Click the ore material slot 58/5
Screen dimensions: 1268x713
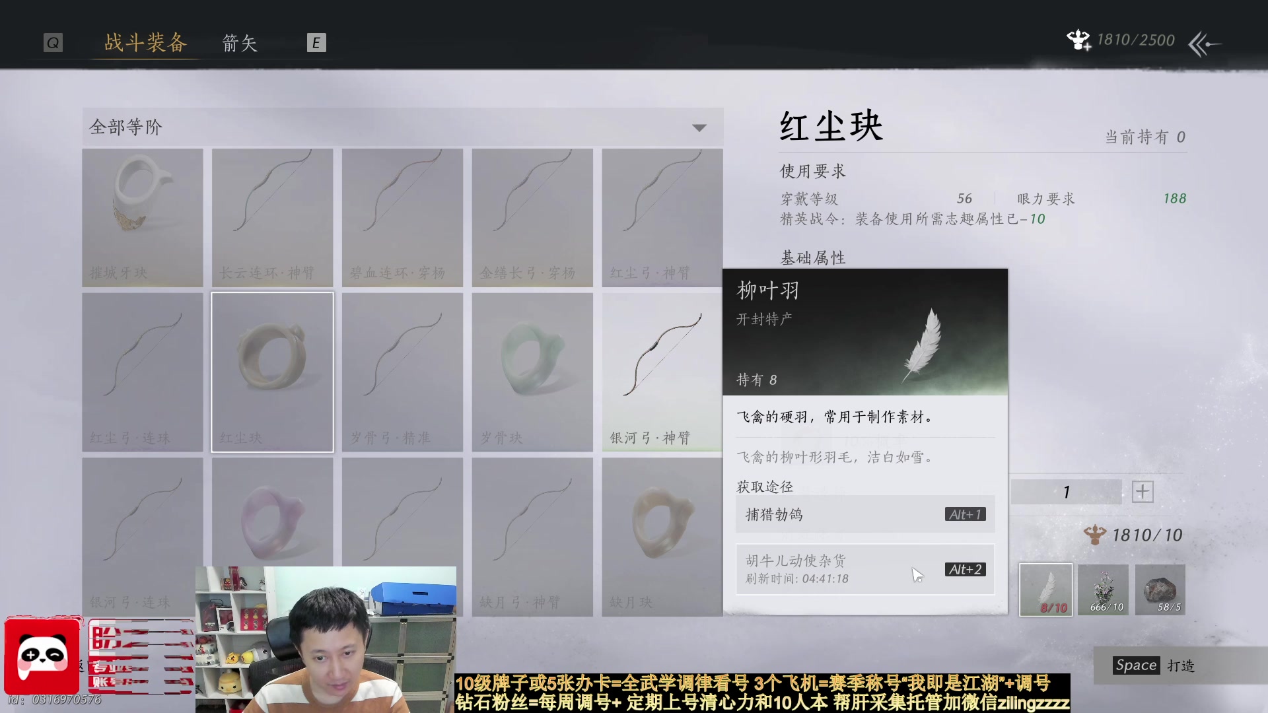pyautogui.click(x=1160, y=590)
